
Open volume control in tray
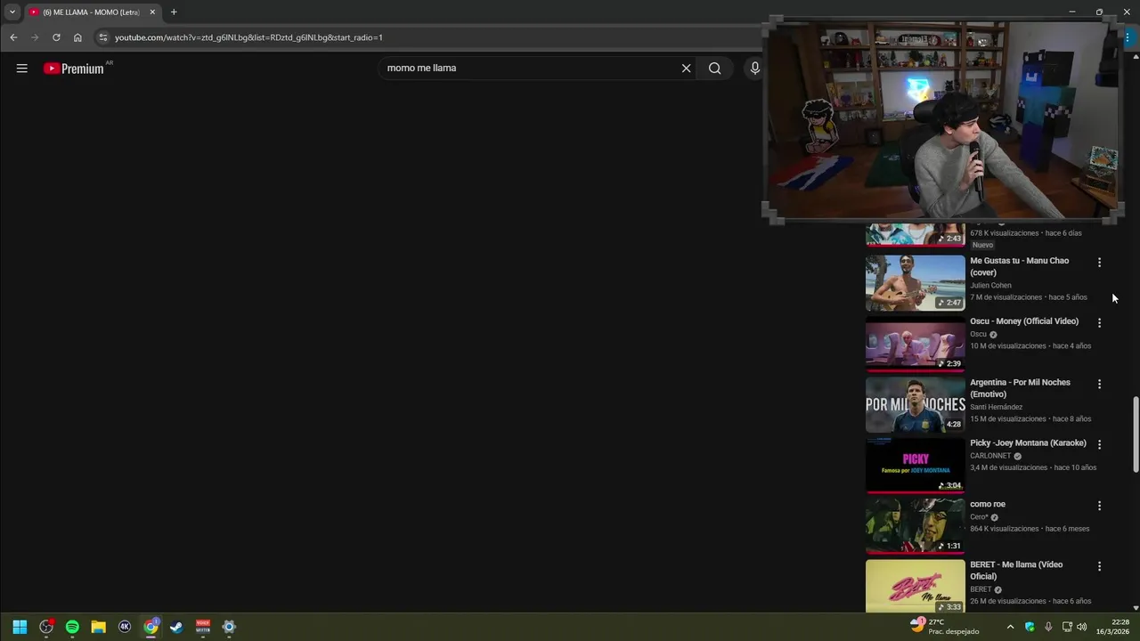1081,627
